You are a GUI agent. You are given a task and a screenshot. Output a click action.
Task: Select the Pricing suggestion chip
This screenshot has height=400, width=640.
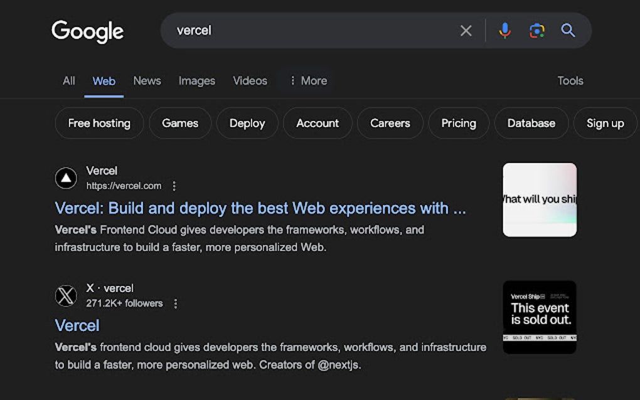[x=458, y=124]
